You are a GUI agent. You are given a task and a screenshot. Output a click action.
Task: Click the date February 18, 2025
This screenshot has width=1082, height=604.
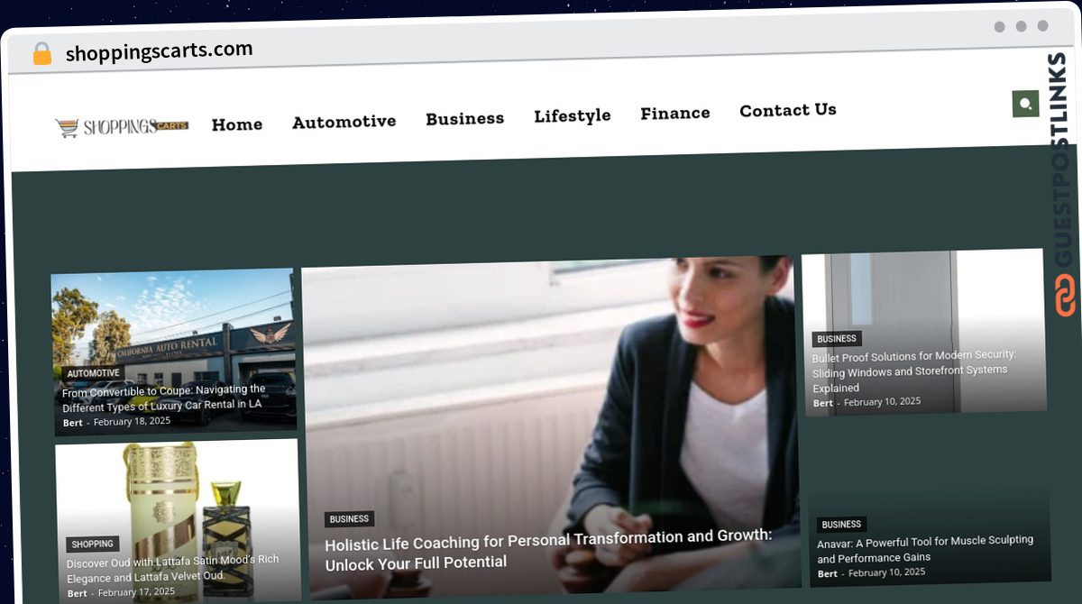pos(132,421)
